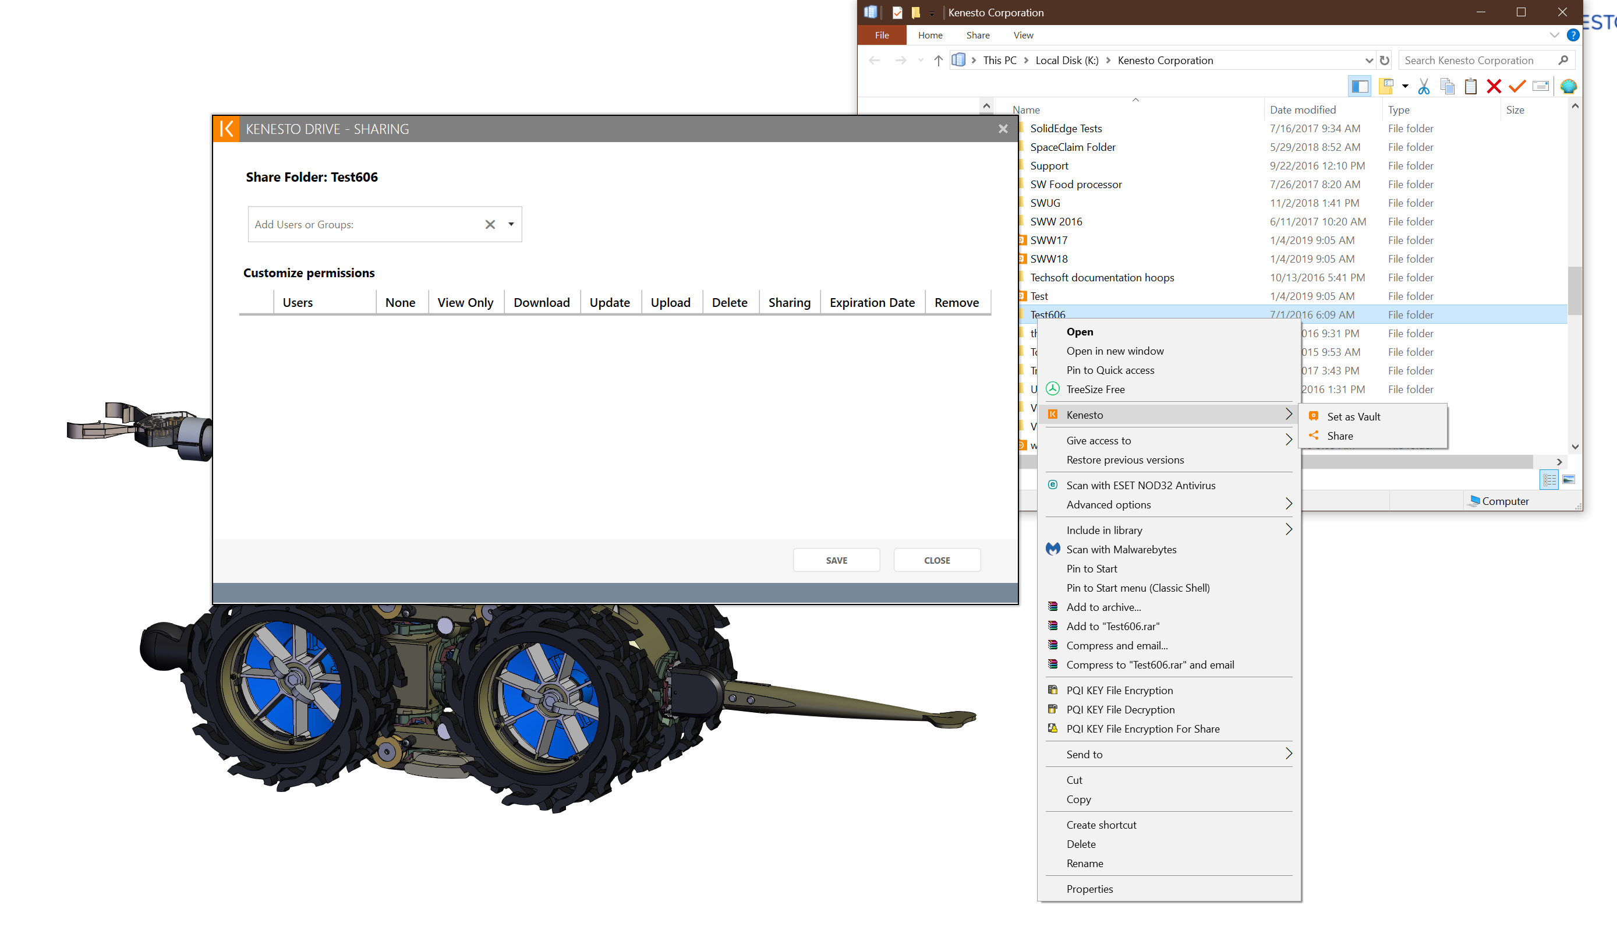This screenshot has width=1617, height=930.
Task: Open dropdown arrow next to folder options icon
Action: tap(1404, 86)
